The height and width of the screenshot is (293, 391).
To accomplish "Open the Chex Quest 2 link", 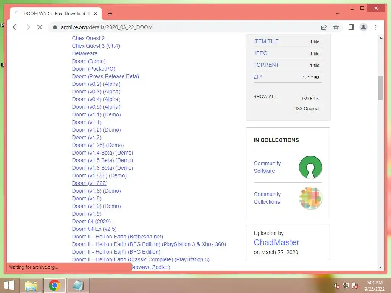I will pos(88,38).
